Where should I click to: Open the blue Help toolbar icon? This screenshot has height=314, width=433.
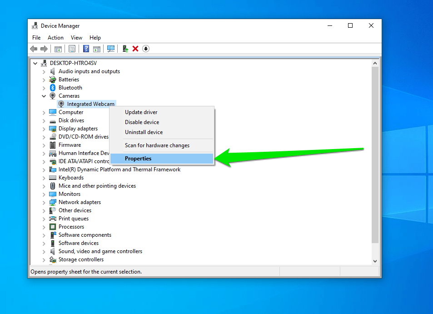click(86, 49)
